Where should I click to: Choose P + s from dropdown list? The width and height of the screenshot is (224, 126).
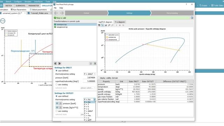tap(90, 113)
